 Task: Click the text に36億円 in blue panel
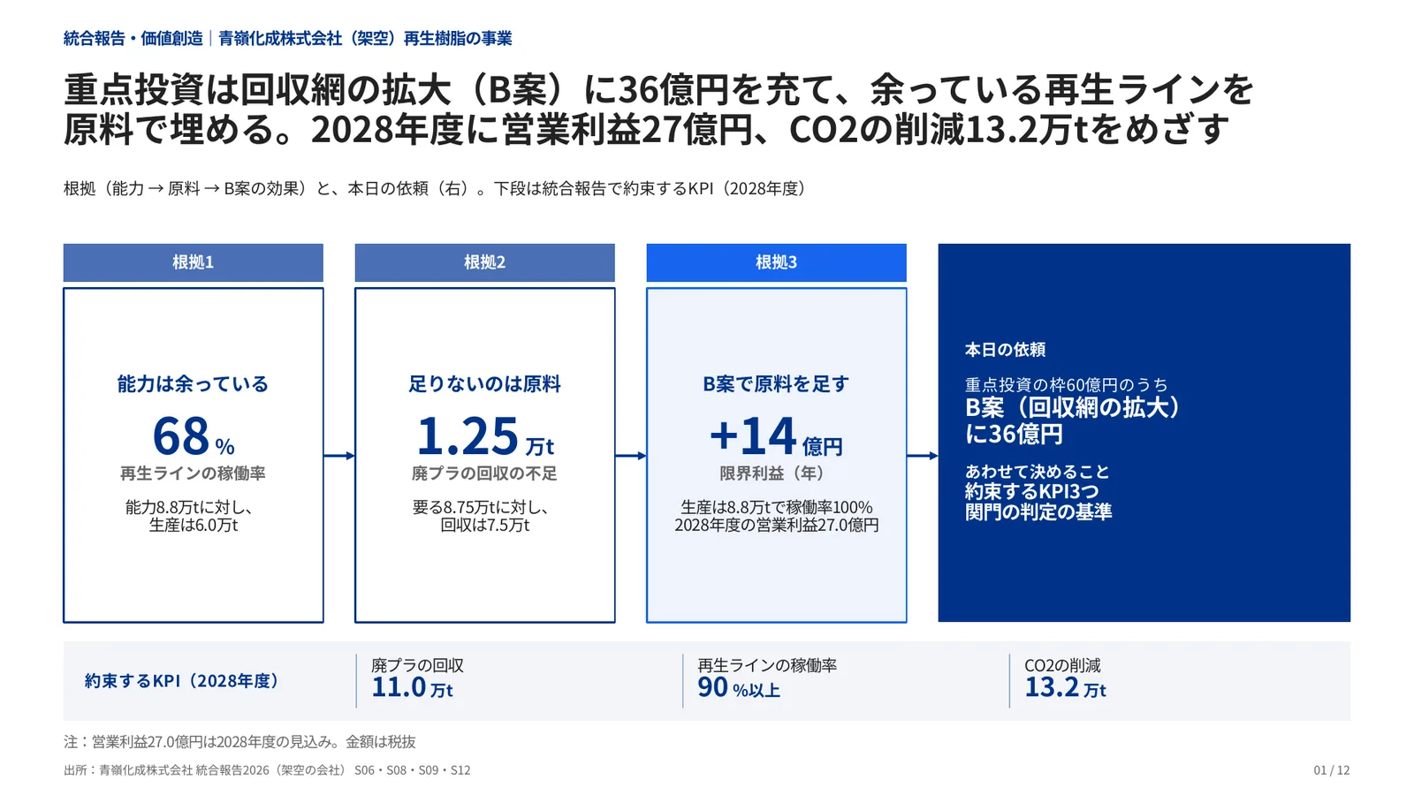pos(1014,434)
